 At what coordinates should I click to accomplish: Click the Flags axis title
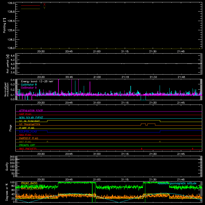click(x=10, y=128)
